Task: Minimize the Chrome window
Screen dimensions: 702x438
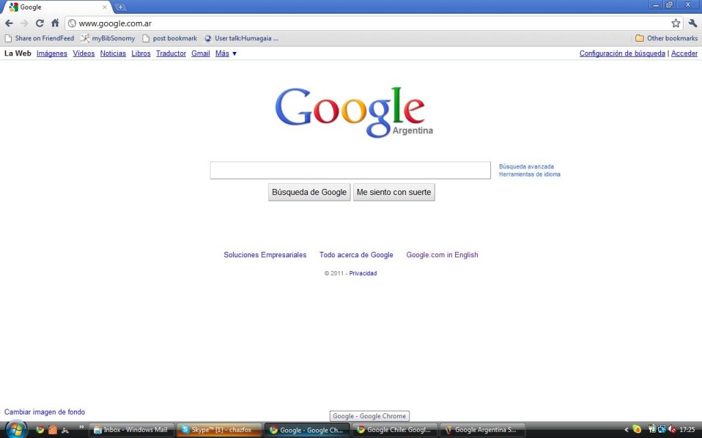Action: [x=656, y=5]
